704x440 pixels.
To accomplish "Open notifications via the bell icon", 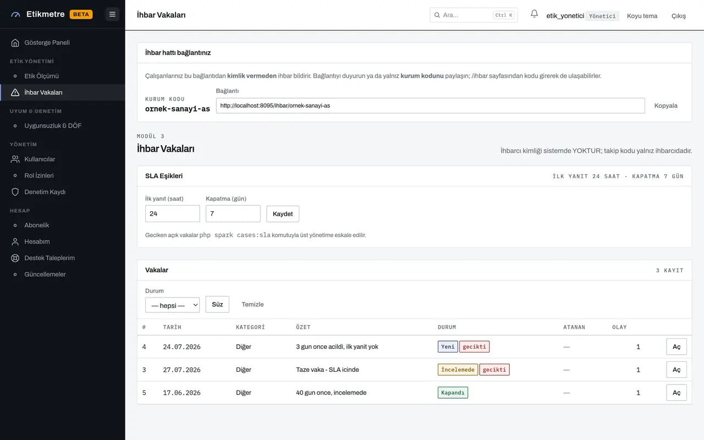I will (534, 14).
